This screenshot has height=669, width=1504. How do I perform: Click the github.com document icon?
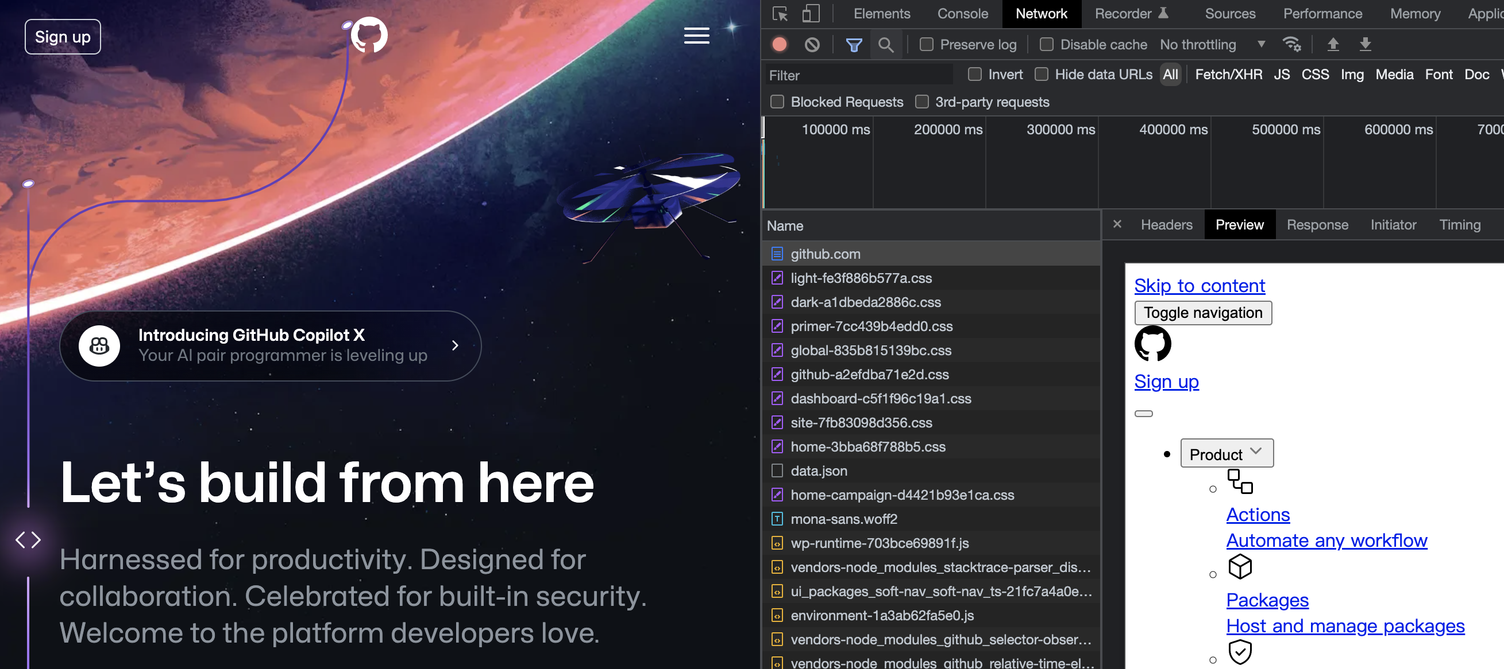[777, 254]
